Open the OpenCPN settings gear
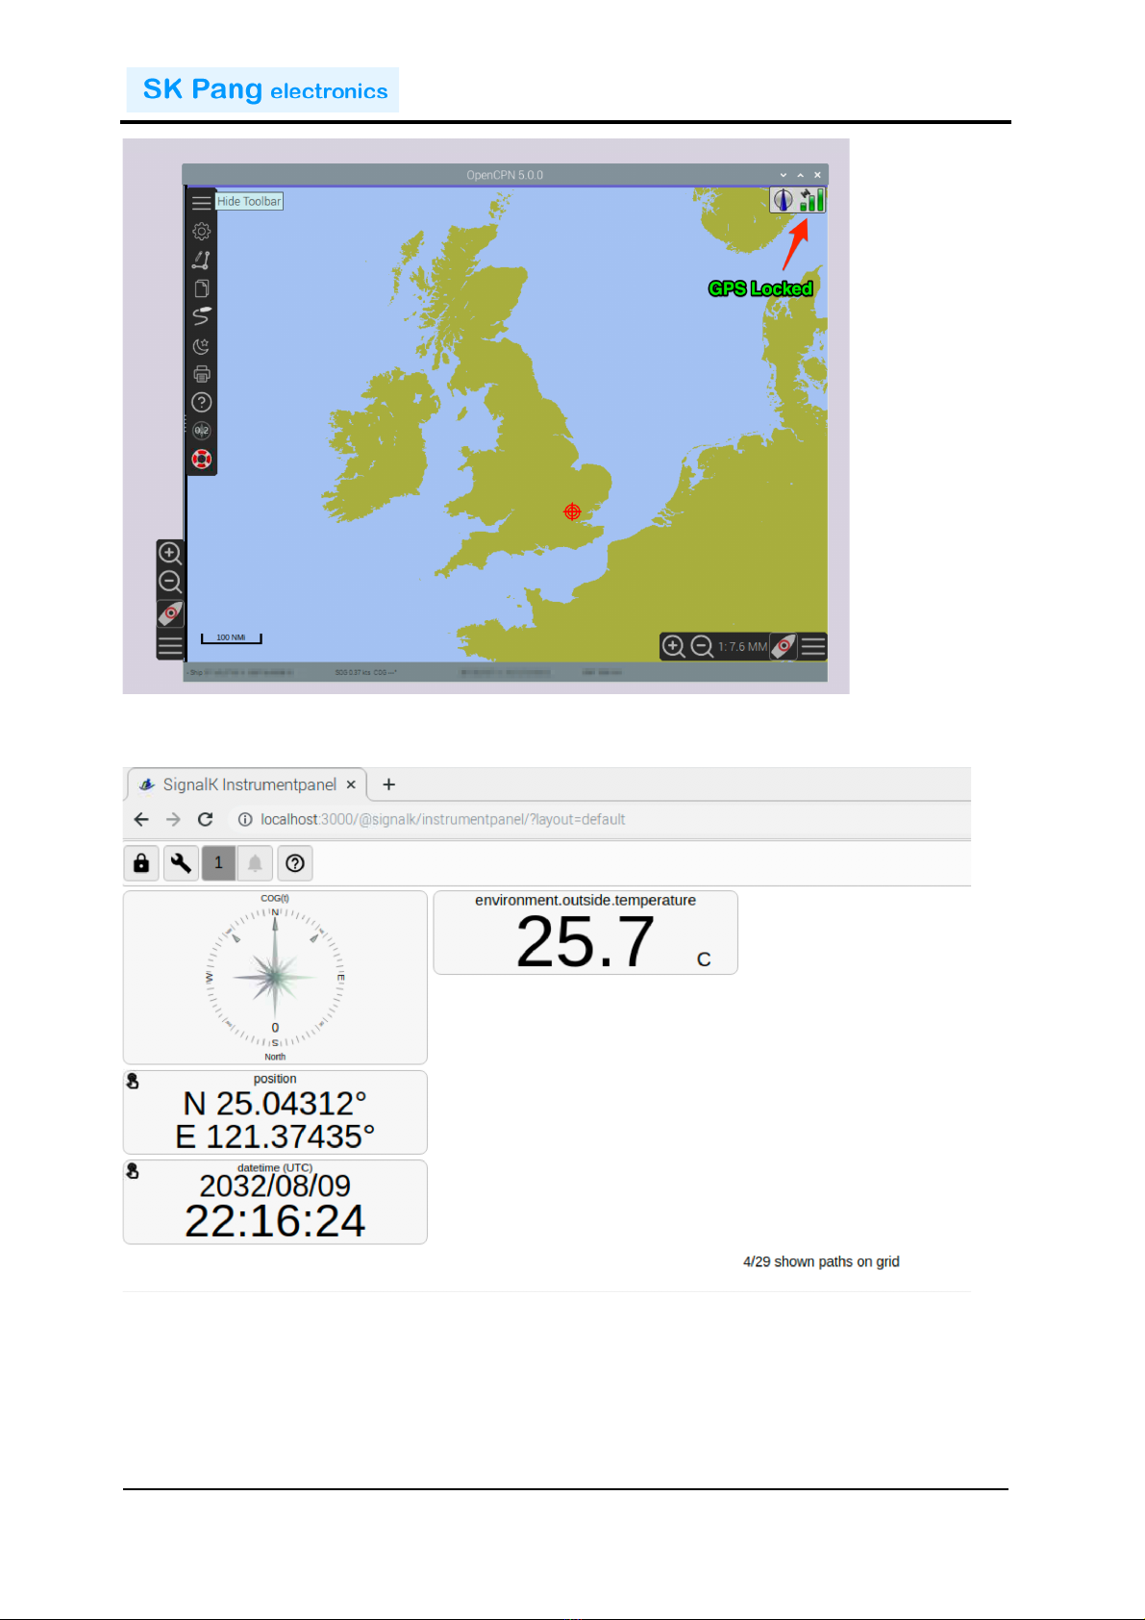Screen dimensions: 1145x1620 [201, 232]
